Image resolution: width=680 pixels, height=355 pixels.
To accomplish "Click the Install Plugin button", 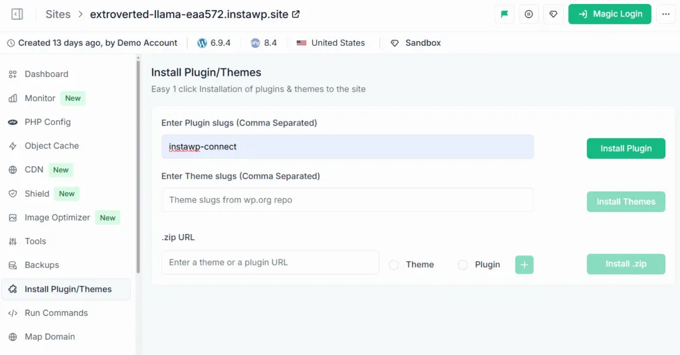I will [x=626, y=148].
